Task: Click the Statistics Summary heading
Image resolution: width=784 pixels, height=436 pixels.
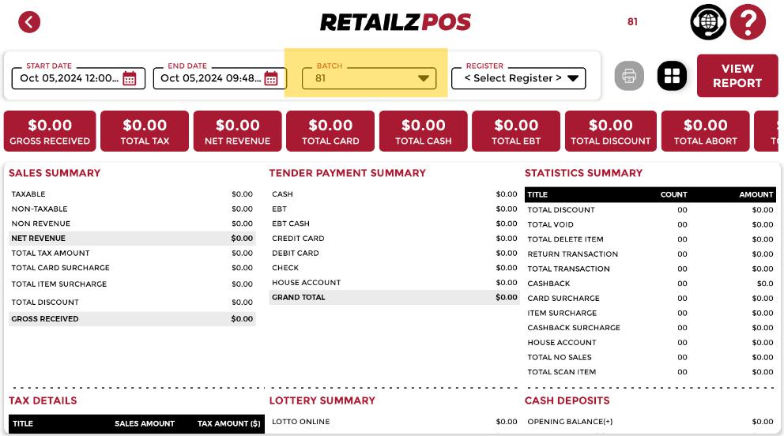Action: click(x=583, y=173)
